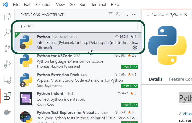Open install dropdown for Python for VSCode
The width and height of the screenshot is (192, 123).
(136, 67)
